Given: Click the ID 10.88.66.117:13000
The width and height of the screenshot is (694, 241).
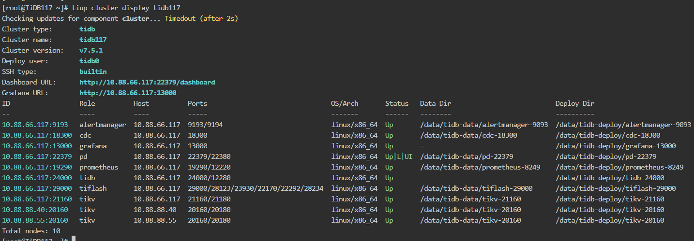Looking at the screenshot, I should coord(37,146).
